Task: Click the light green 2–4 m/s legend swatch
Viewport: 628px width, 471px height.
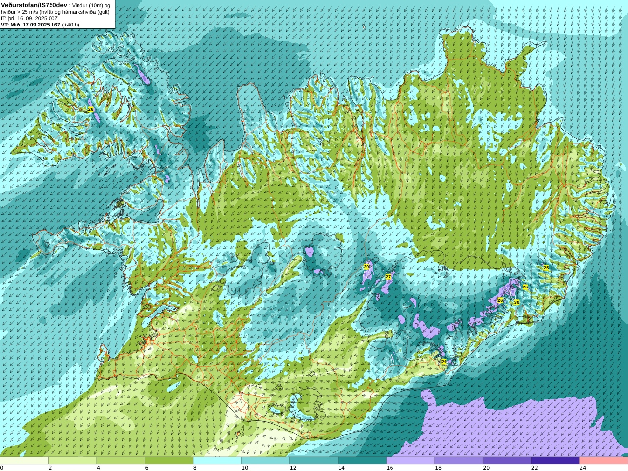Action: pos(72,461)
